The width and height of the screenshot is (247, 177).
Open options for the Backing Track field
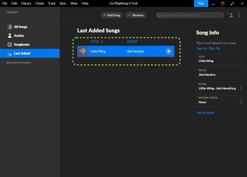(x=241, y=101)
